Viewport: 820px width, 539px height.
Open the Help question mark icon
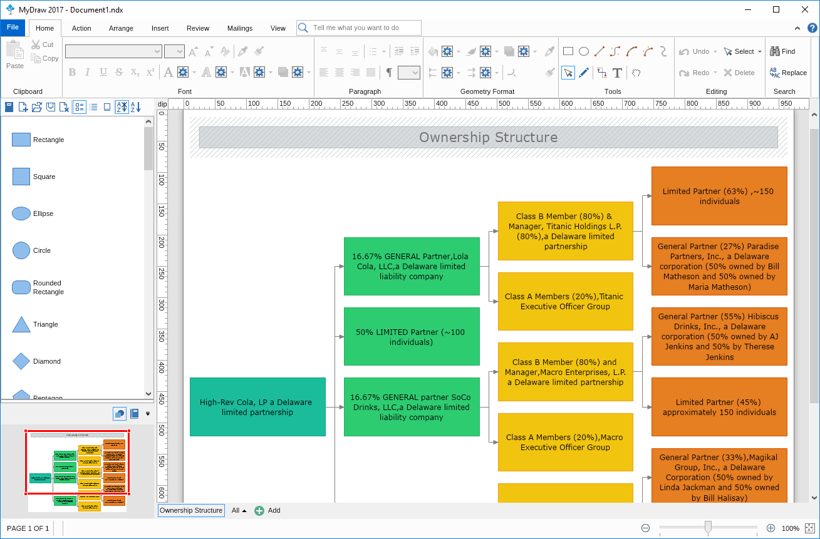812,28
